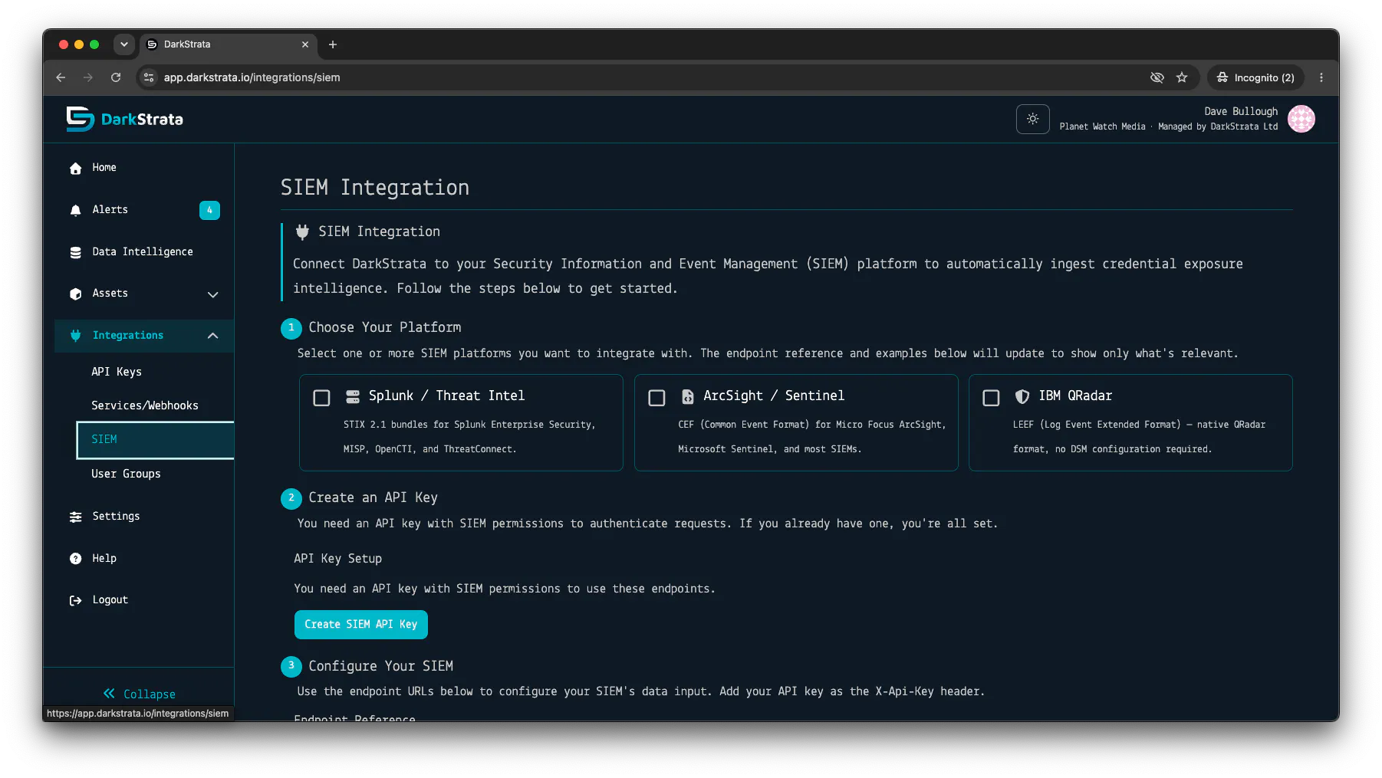Click the browser forward arrow
Viewport: 1382px width, 778px height.
88,77
